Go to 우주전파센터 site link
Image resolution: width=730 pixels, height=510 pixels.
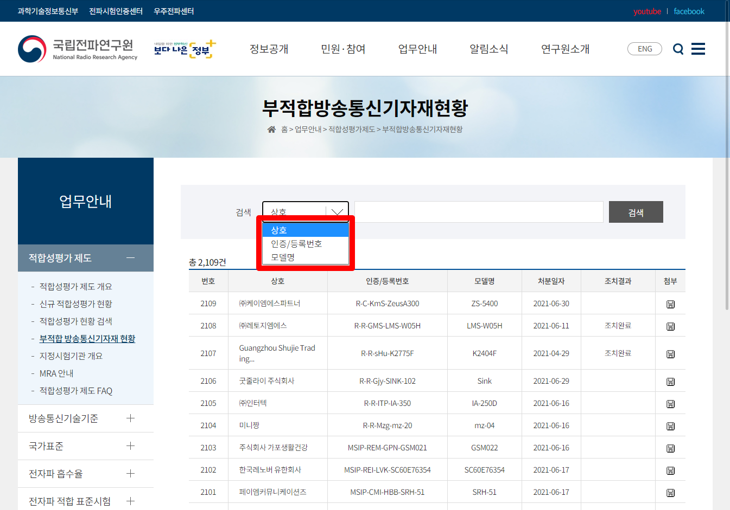[174, 11]
